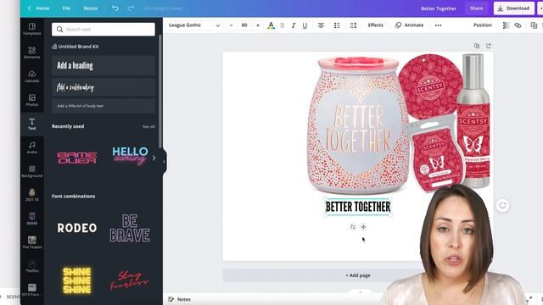Click the Share button

point(476,8)
